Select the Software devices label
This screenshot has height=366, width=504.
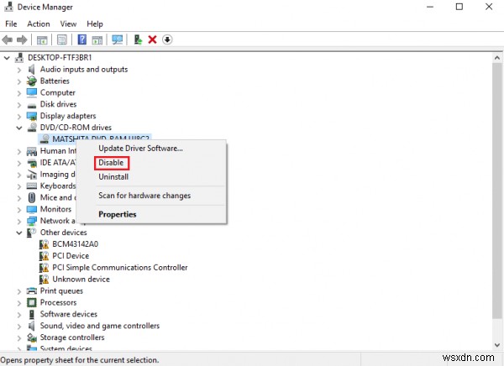pos(69,314)
